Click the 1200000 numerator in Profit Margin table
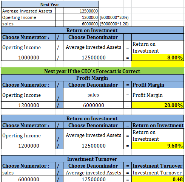Image resolution: width=185 pixels, height=182 pixels. click(29, 105)
